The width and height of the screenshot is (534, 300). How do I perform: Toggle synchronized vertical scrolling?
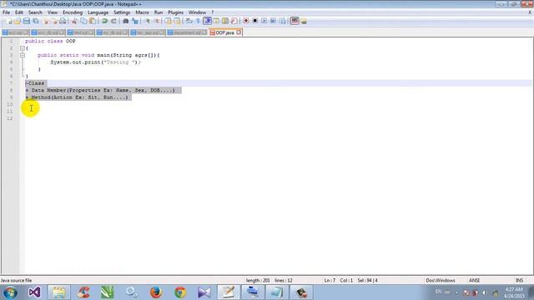pos(169,21)
